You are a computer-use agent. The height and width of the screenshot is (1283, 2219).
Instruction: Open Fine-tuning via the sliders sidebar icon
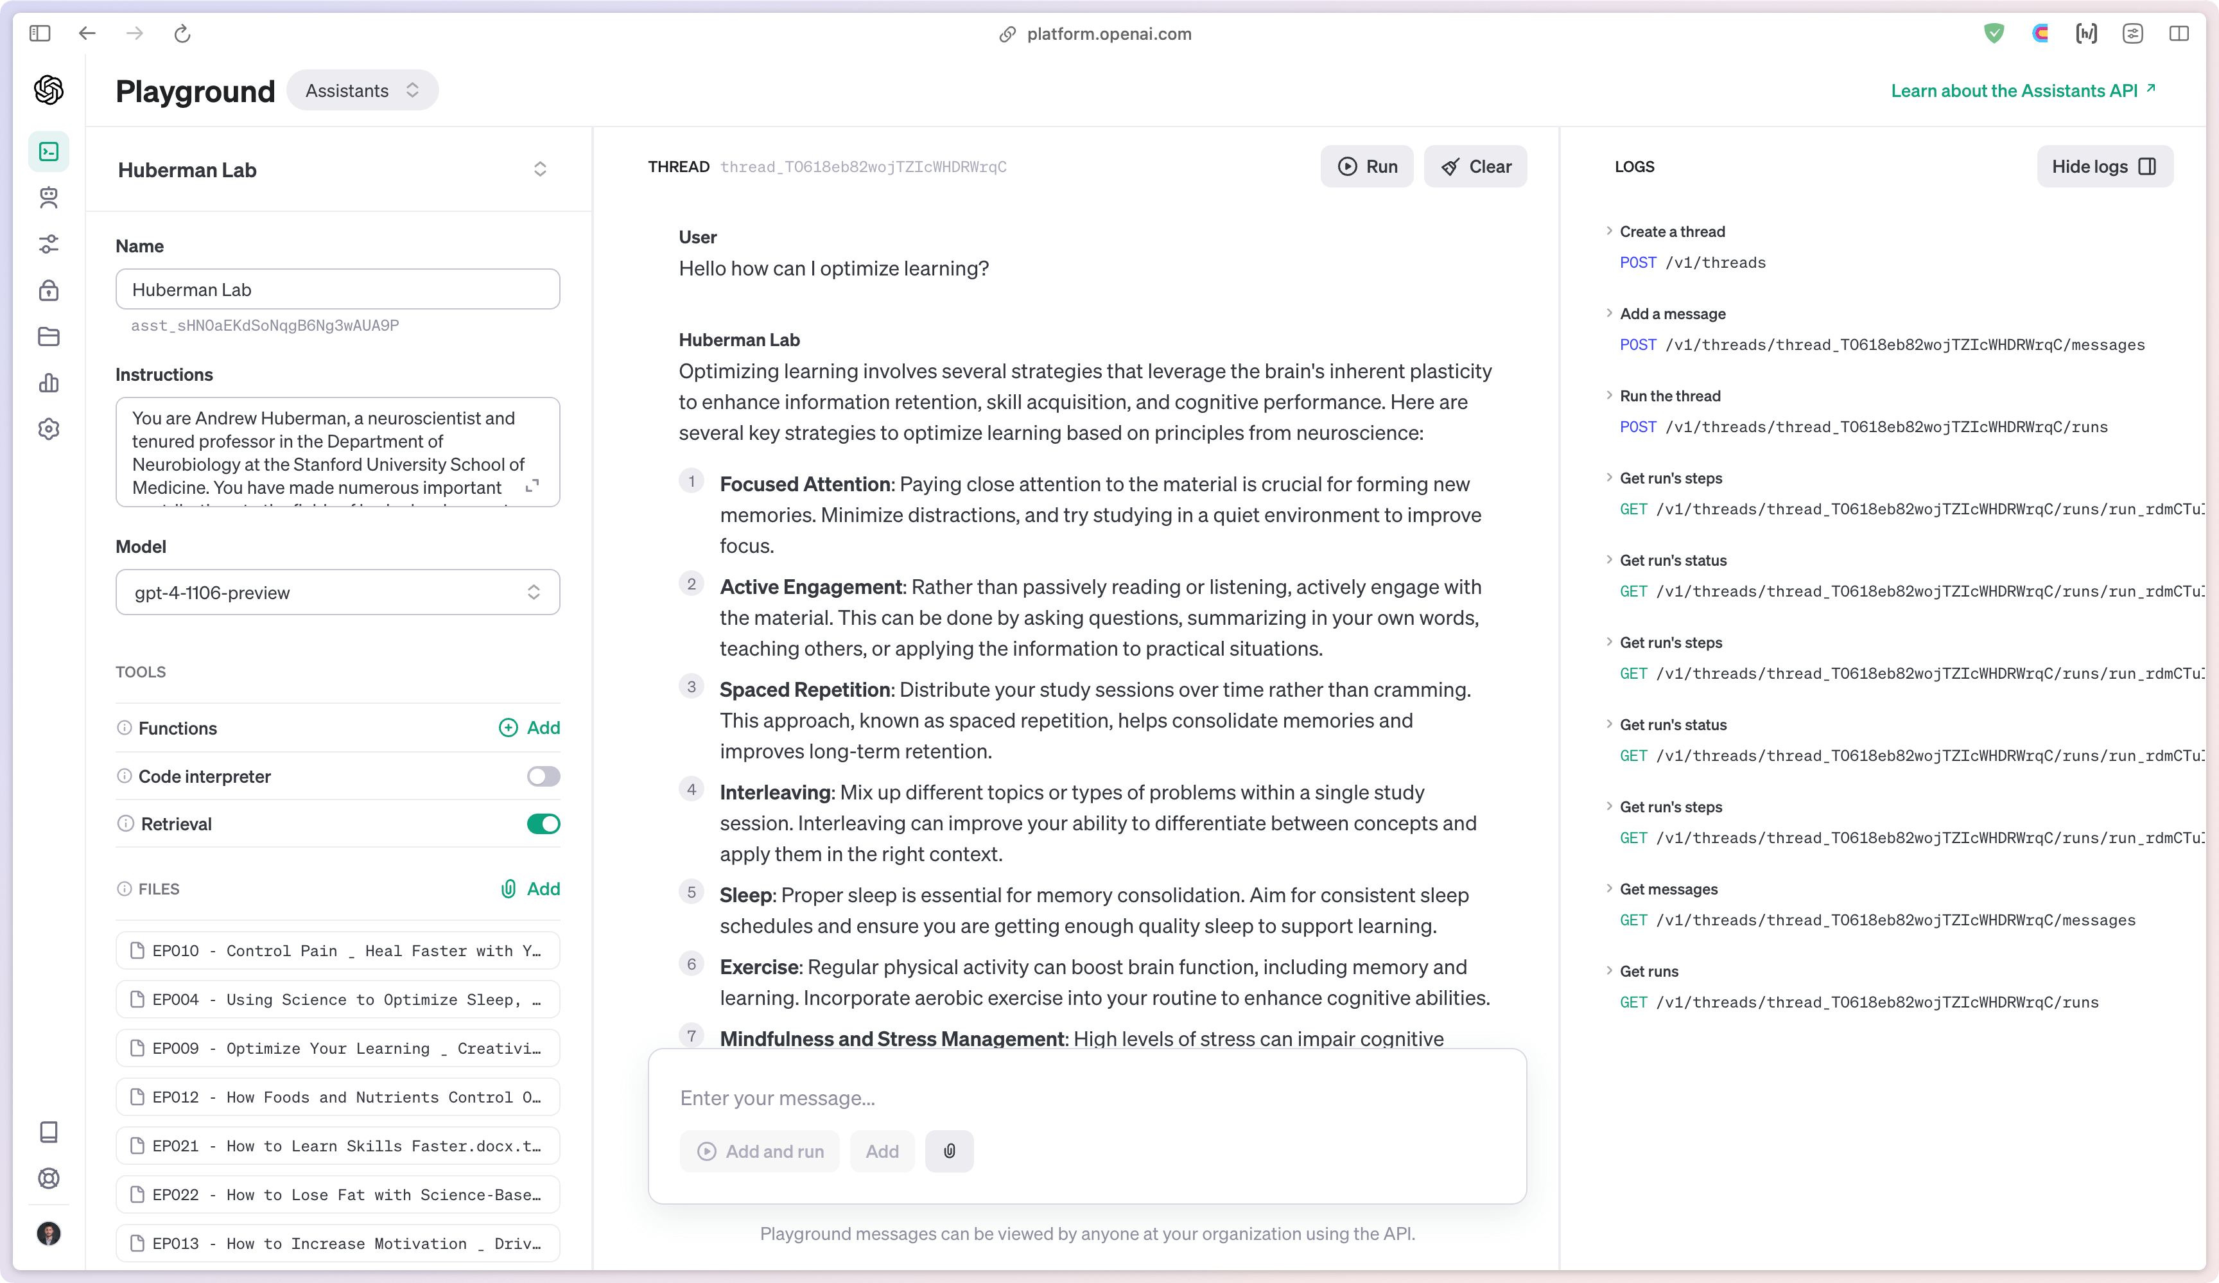point(49,245)
